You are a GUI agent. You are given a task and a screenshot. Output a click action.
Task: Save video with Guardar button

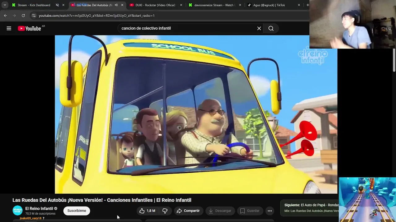coord(250,211)
